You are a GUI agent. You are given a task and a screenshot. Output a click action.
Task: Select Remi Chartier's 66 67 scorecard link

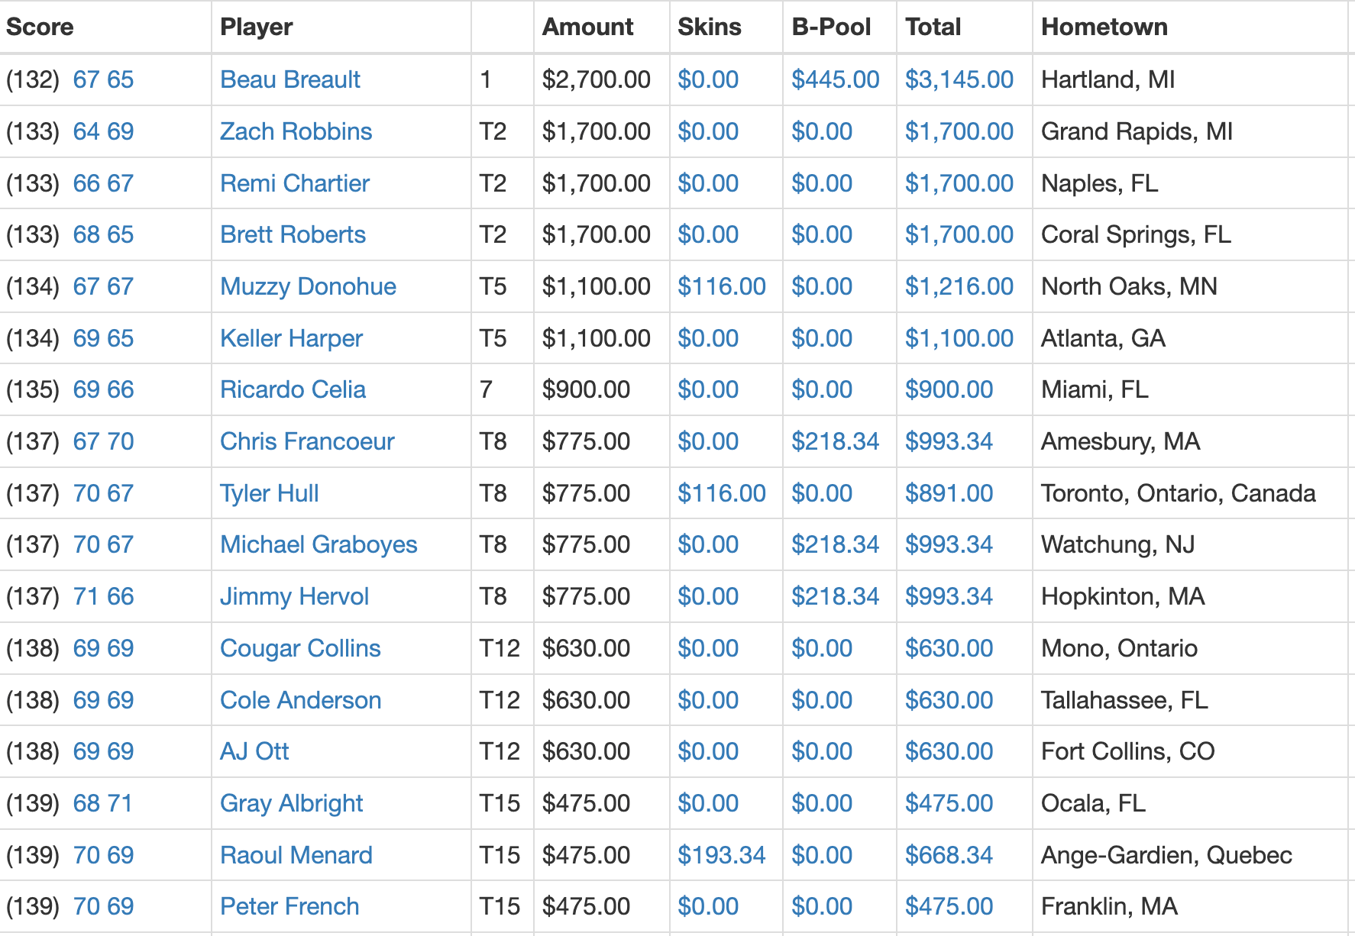(x=103, y=183)
